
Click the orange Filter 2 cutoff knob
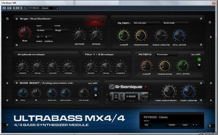pos(146,66)
